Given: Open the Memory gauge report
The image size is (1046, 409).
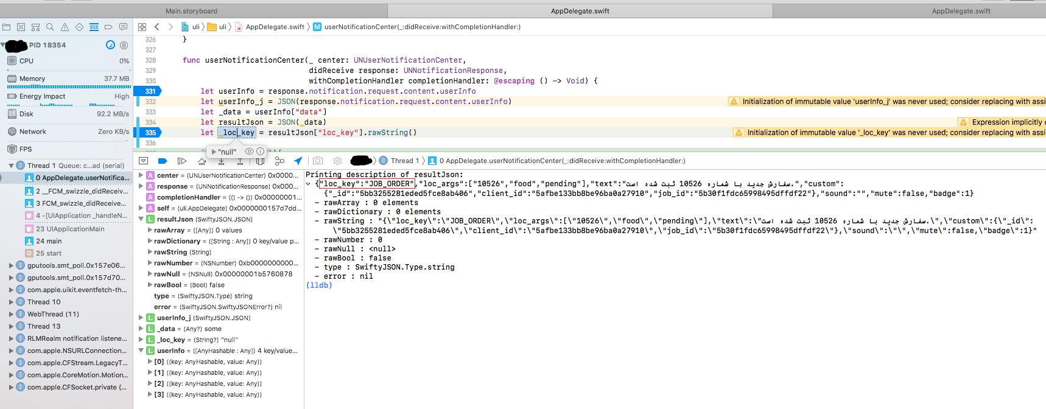Looking at the screenshot, I should click(x=66, y=80).
